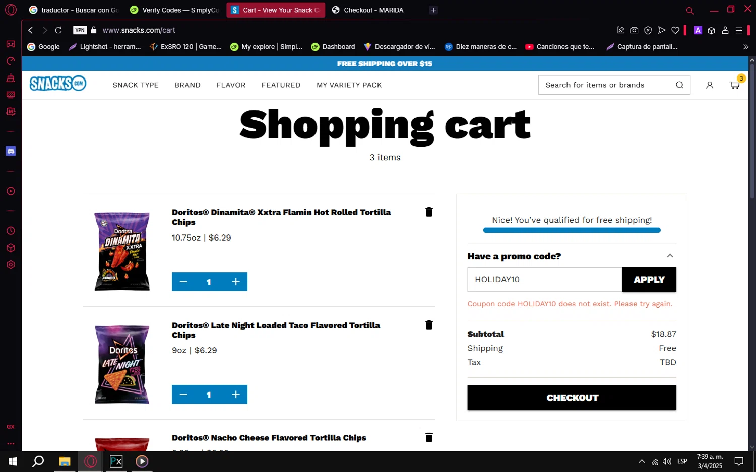Open File Explorer from taskbar
This screenshot has width=756, height=472.
pyautogui.click(x=65, y=461)
